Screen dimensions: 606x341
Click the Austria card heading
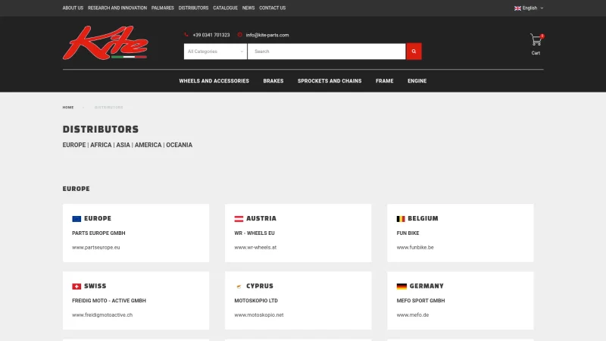[x=261, y=218]
